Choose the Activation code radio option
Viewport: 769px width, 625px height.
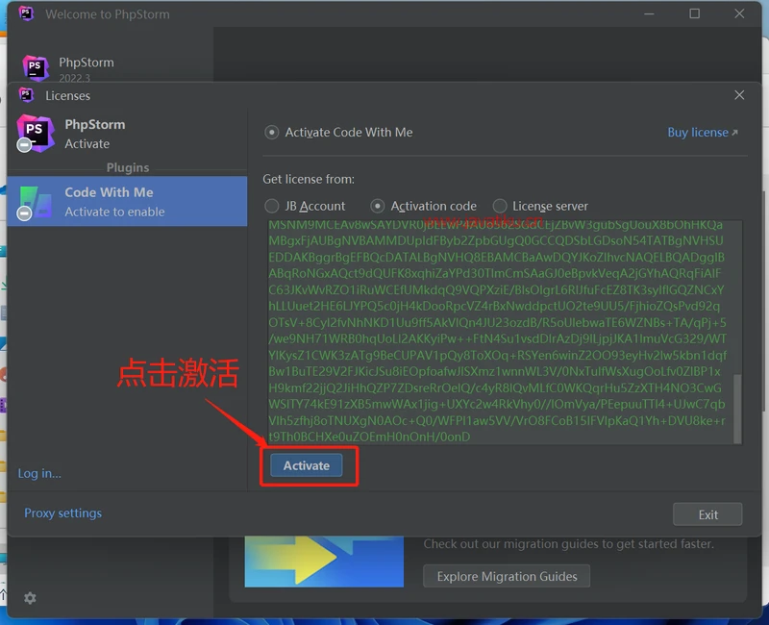tap(378, 206)
